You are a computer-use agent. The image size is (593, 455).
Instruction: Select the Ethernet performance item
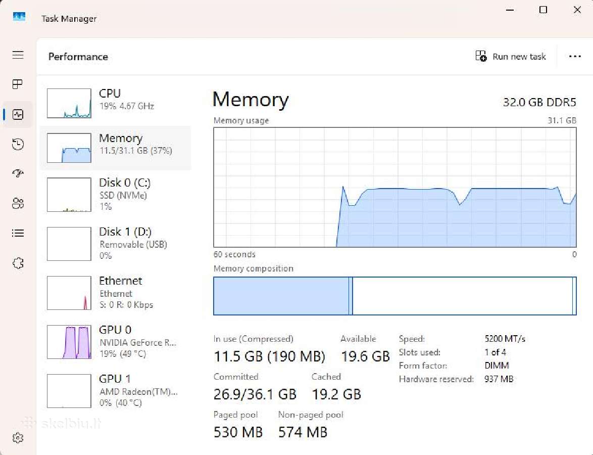[115, 293]
